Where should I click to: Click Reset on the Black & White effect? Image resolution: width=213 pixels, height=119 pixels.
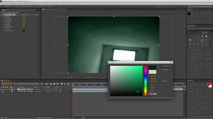pos(24,15)
